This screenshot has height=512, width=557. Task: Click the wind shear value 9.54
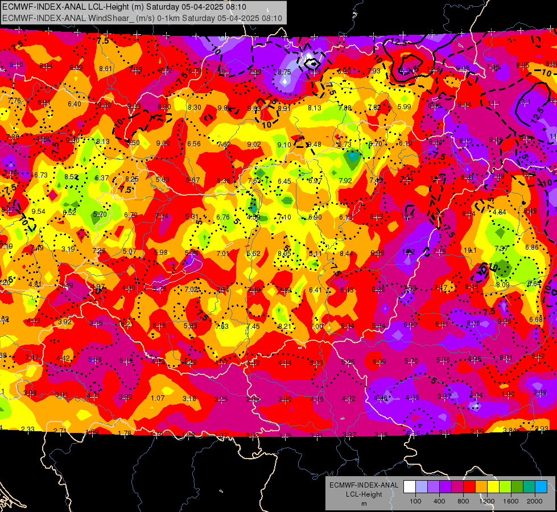38,212
